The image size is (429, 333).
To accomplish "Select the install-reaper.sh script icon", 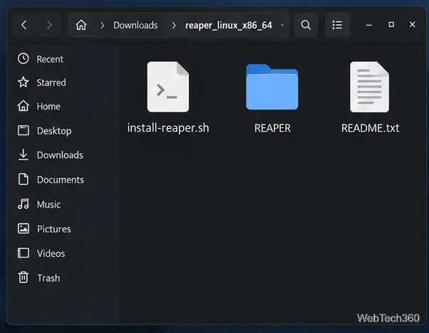I will coord(168,87).
